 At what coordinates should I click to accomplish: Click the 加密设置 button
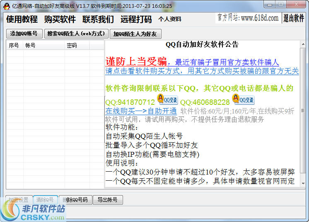(x=19, y=200)
